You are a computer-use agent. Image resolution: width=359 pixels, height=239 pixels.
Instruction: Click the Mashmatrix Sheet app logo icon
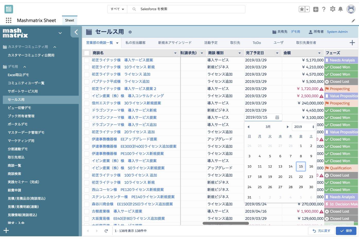[9, 9]
